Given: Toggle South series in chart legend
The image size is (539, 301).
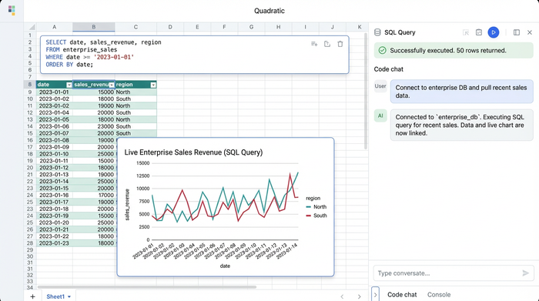Looking at the screenshot, I should pos(316,216).
